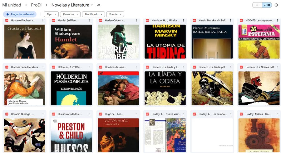Screen dimensions: 281x153
Task: Click Preguntar a Gemini button
Action: coord(20,14)
